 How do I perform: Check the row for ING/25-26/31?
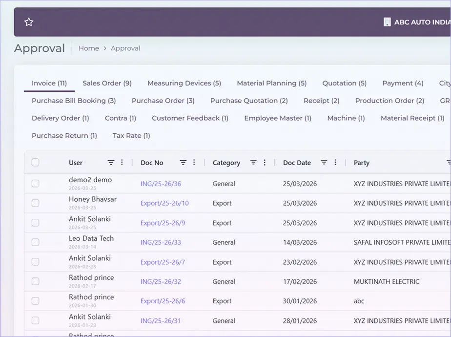35,320
